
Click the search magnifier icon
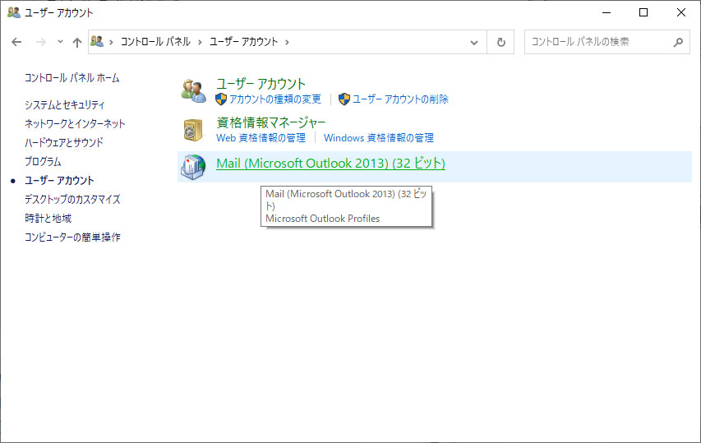coord(678,42)
